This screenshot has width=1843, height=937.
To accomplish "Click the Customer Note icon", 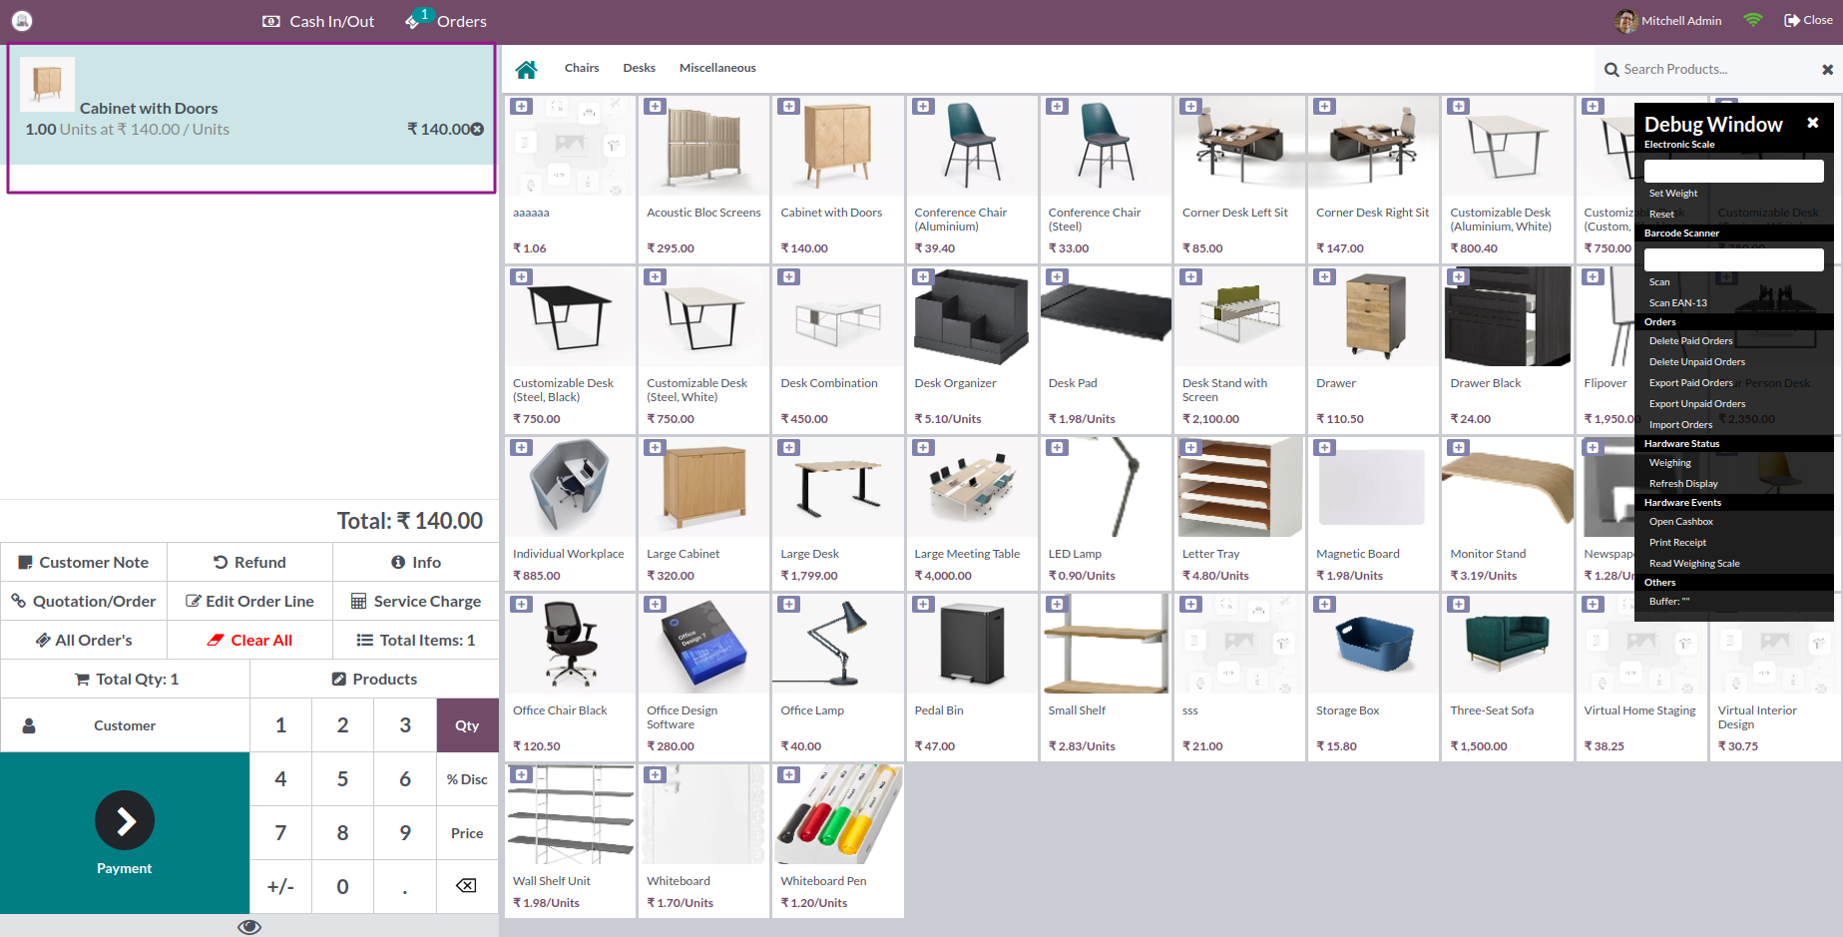I will [x=27, y=562].
